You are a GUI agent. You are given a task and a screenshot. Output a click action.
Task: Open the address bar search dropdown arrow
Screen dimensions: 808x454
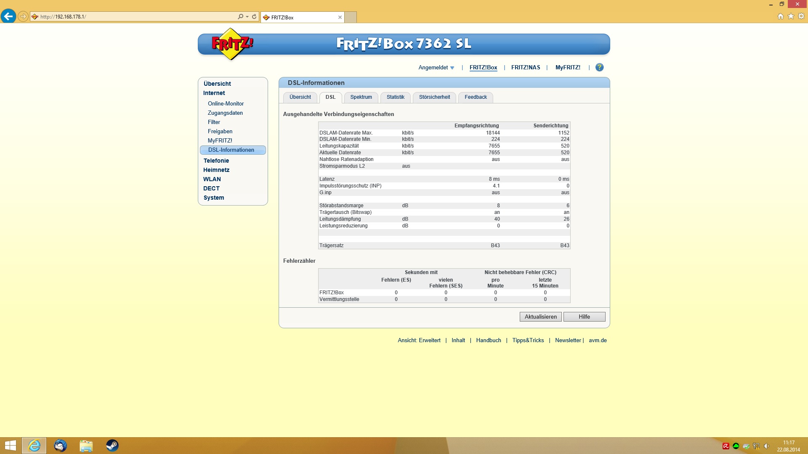click(x=247, y=17)
